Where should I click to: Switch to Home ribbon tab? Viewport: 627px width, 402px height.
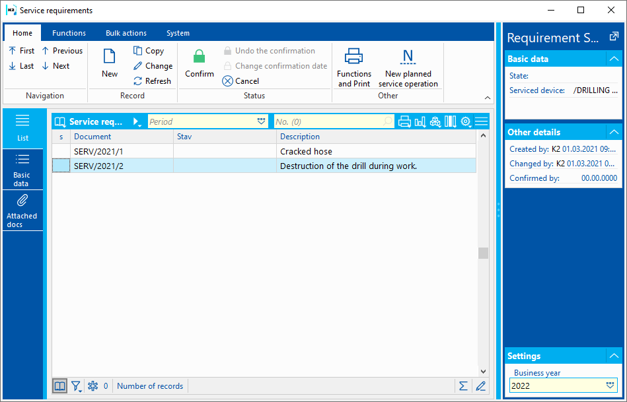(22, 33)
